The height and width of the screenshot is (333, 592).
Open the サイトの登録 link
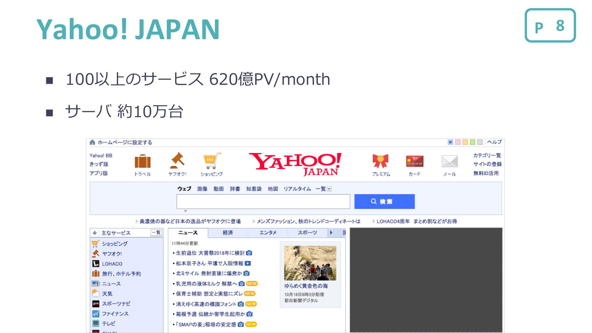(487, 164)
